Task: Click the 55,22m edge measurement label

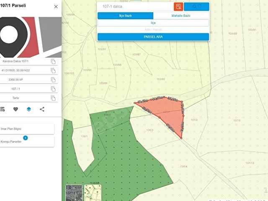Action: coord(147,110)
